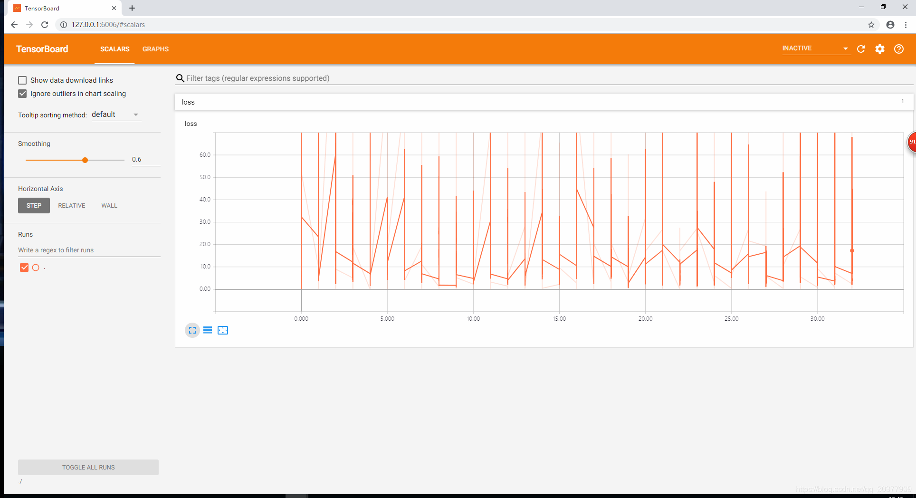
Task: Open Tooltip sorting method dropdown
Action: pos(116,115)
